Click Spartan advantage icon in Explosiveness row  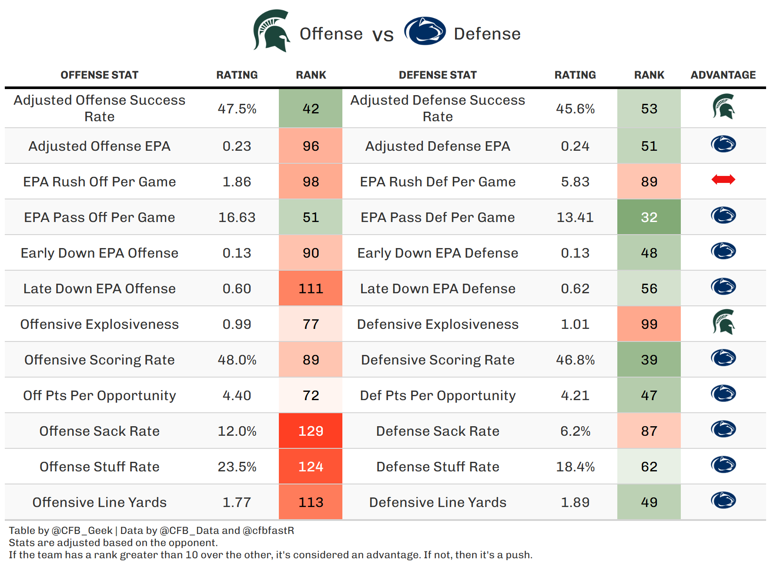[x=723, y=322]
